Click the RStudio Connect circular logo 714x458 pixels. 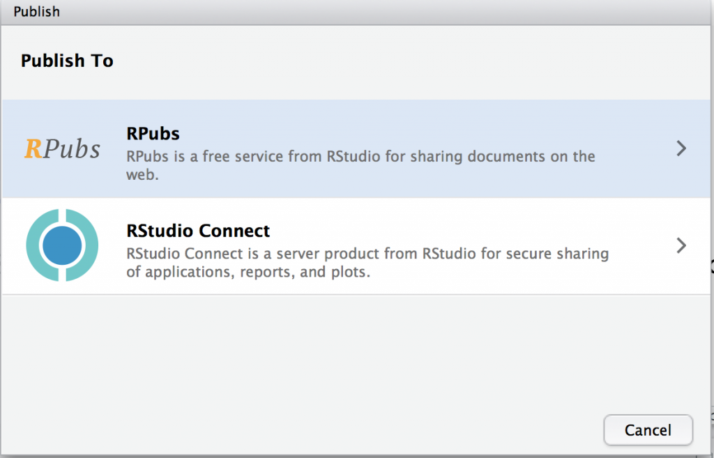point(62,245)
